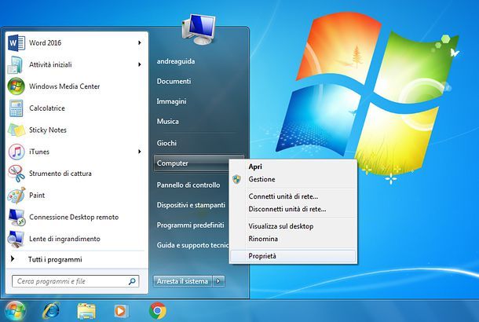The image size is (479, 322).
Task: Open Programmi predefiniti
Action: coord(190,225)
